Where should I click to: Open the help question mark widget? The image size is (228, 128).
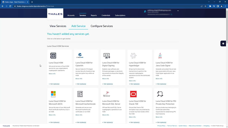coord(223,44)
